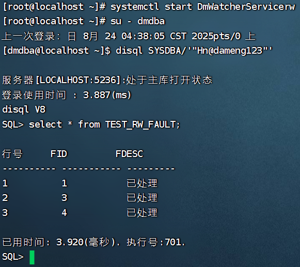Click the FDESC column header
Image resolution: width=300 pixels, height=267 pixels.
[x=129, y=154]
